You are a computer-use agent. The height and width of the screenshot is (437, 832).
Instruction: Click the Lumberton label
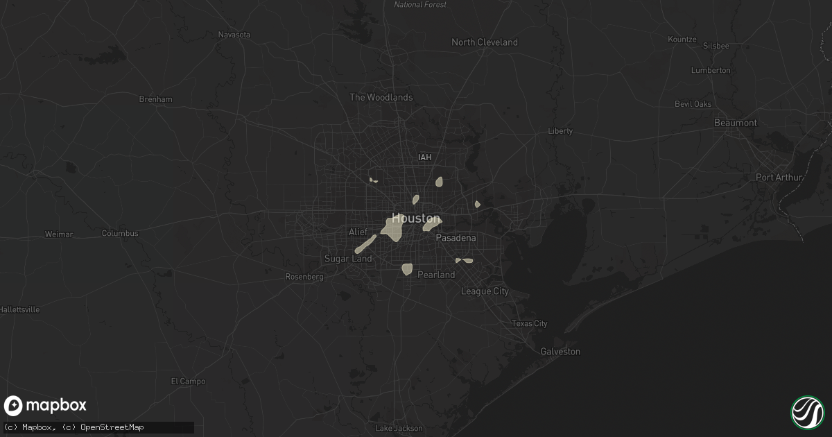(711, 71)
